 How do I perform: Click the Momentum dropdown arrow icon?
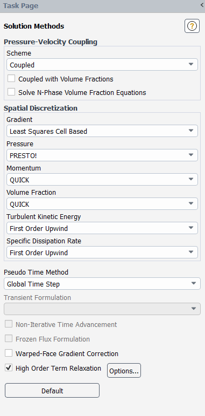tap(191, 179)
